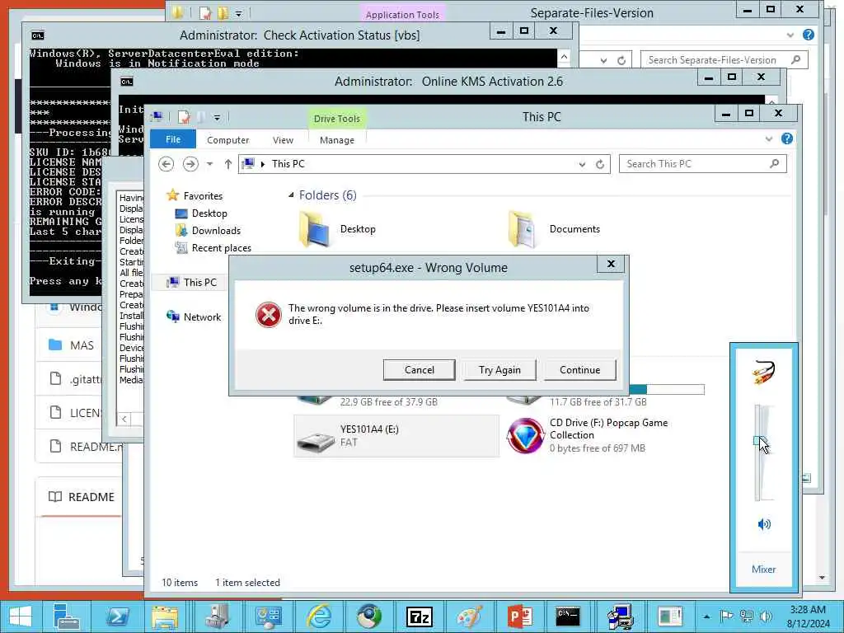Viewport: 844px width, 633px height.
Task: Open the Computer ribbon tab
Action: coord(227,140)
